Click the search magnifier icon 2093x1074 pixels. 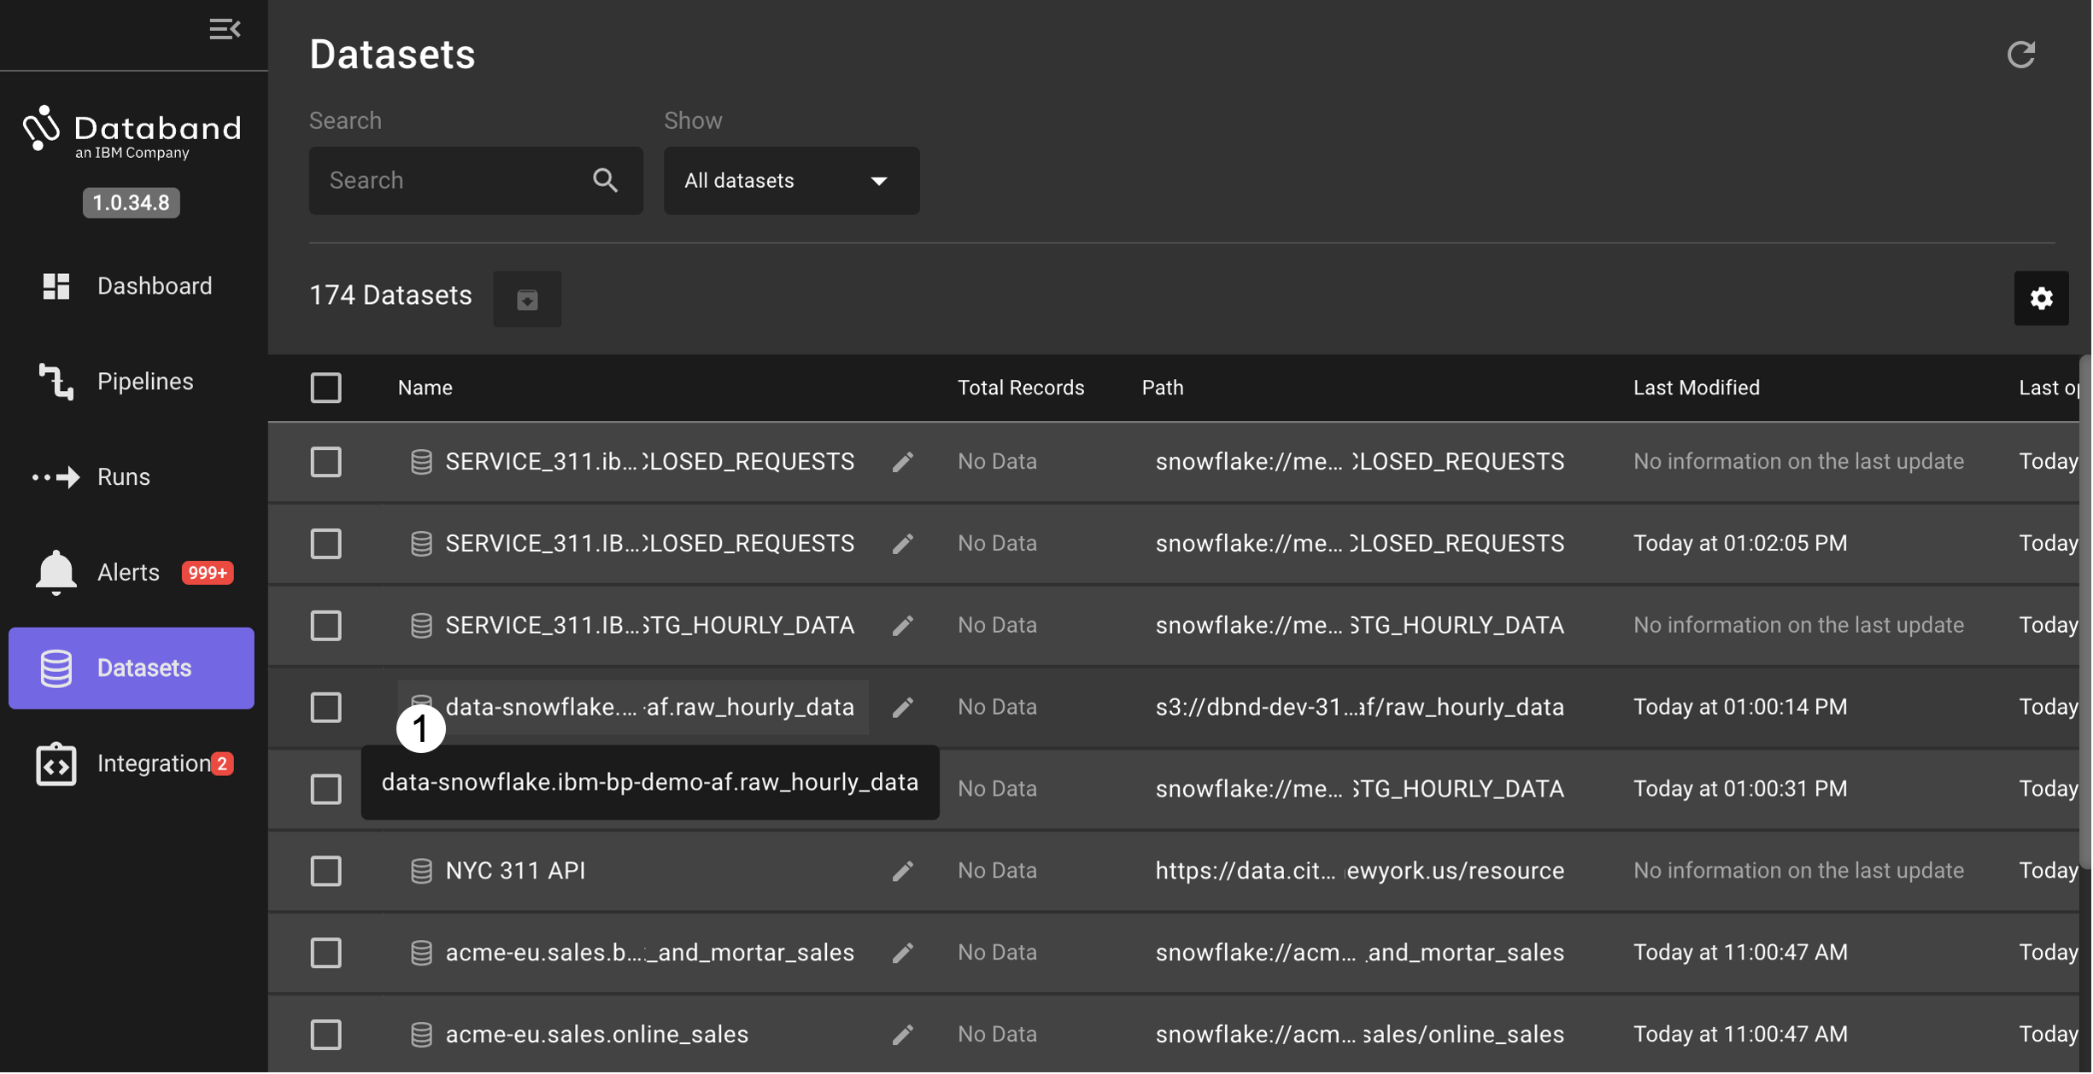[605, 180]
